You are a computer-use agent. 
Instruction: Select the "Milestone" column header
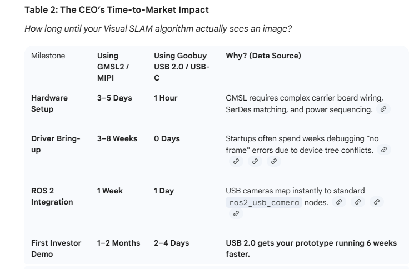coord(48,56)
